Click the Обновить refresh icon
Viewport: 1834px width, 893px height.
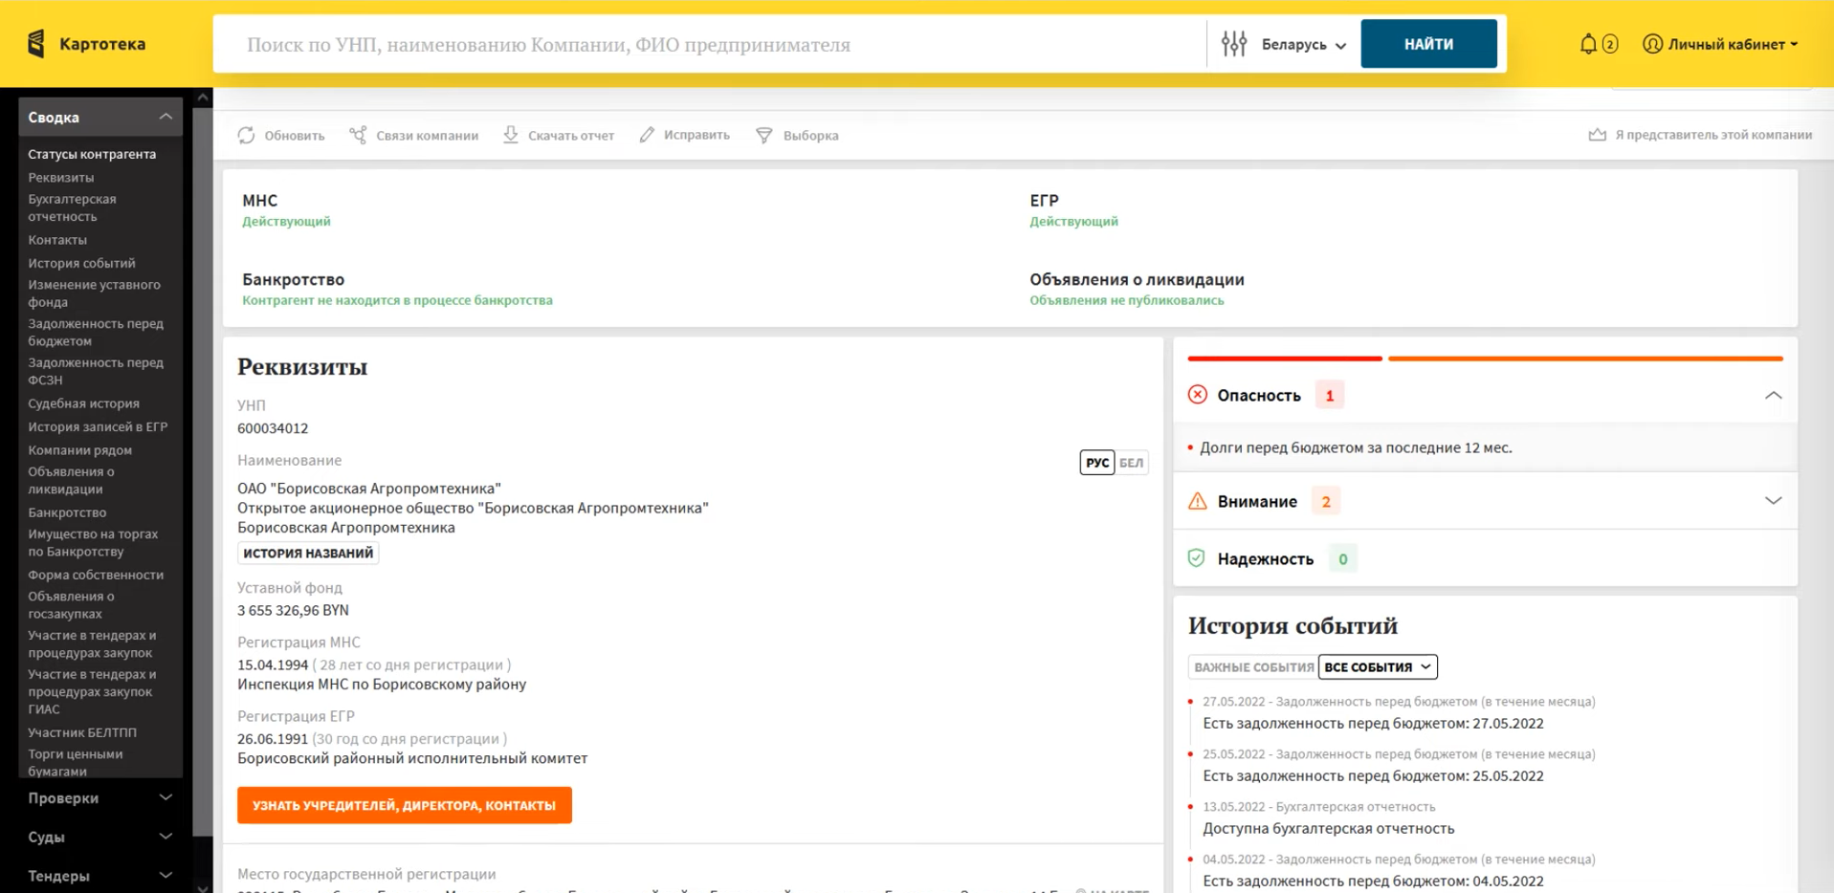point(247,135)
